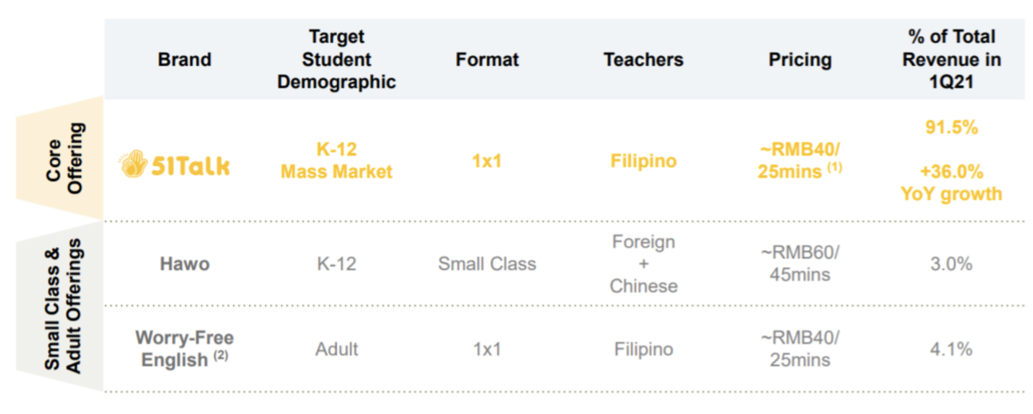Screen dimensions: 1033x414
Task: Click the Small Class format cell
Action: tap(487, 264)
